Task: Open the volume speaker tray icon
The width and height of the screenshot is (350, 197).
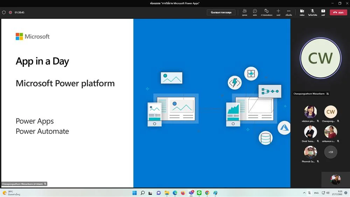Action: (x=328, y=193)
